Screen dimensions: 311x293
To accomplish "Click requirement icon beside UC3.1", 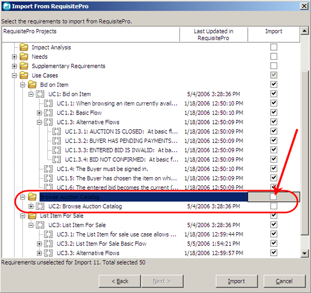I will point(48,234).
